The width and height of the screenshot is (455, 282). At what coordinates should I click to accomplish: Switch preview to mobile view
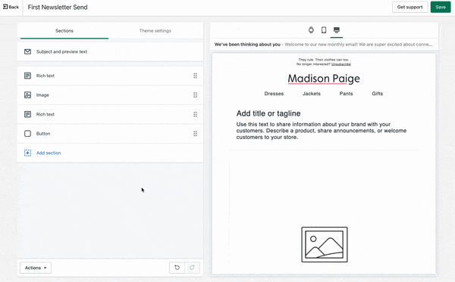coord(324,29)
